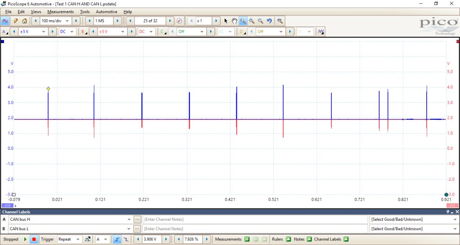Toggle Rulers legend green icon
This screenshot has width=460, height=245.
288,239
